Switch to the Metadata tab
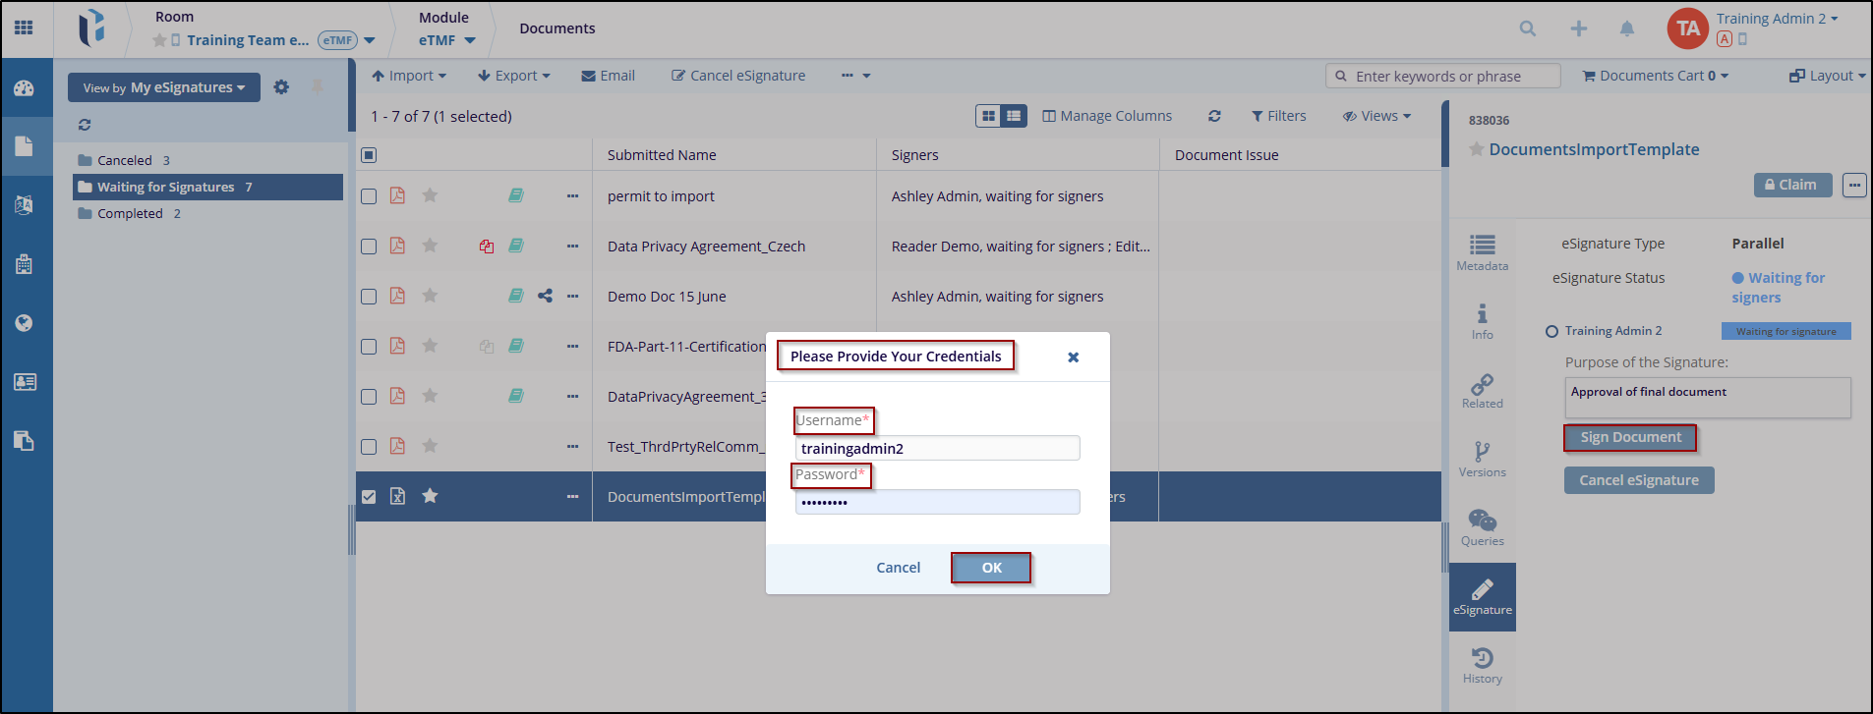Image resolution: width=1873 pixels, height=714 pixels. click(1482, 252)
